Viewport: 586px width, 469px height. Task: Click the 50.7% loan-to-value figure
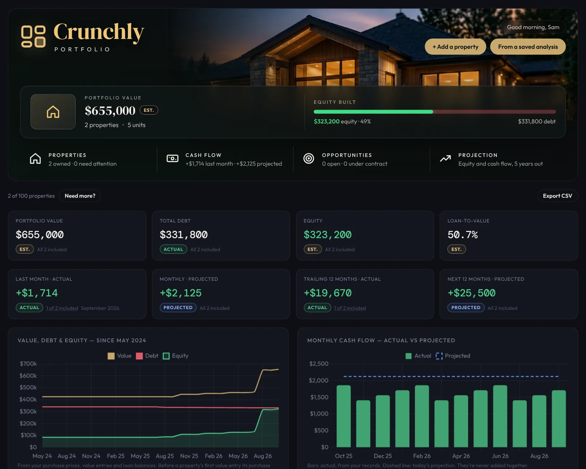click(x=463, y=235)
